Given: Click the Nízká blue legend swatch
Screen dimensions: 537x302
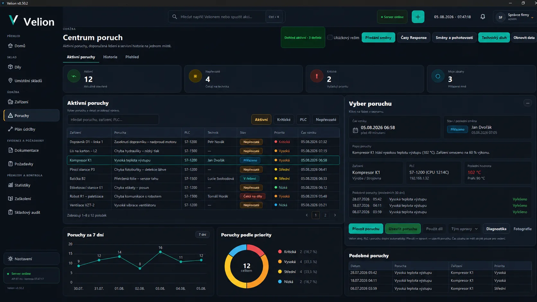Looking at the screenshot, I should tap(280, 281).
